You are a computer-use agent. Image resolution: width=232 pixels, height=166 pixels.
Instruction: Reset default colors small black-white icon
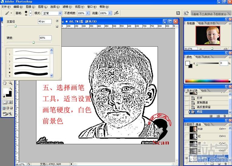click(4, 96)
